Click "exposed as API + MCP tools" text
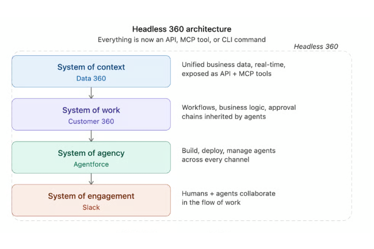 coord(227,74)
